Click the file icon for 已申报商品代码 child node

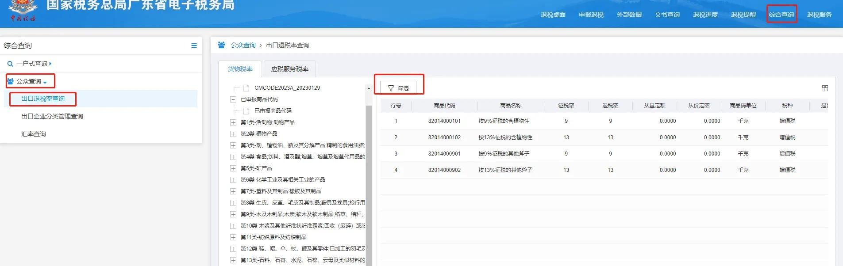[246, 111]
